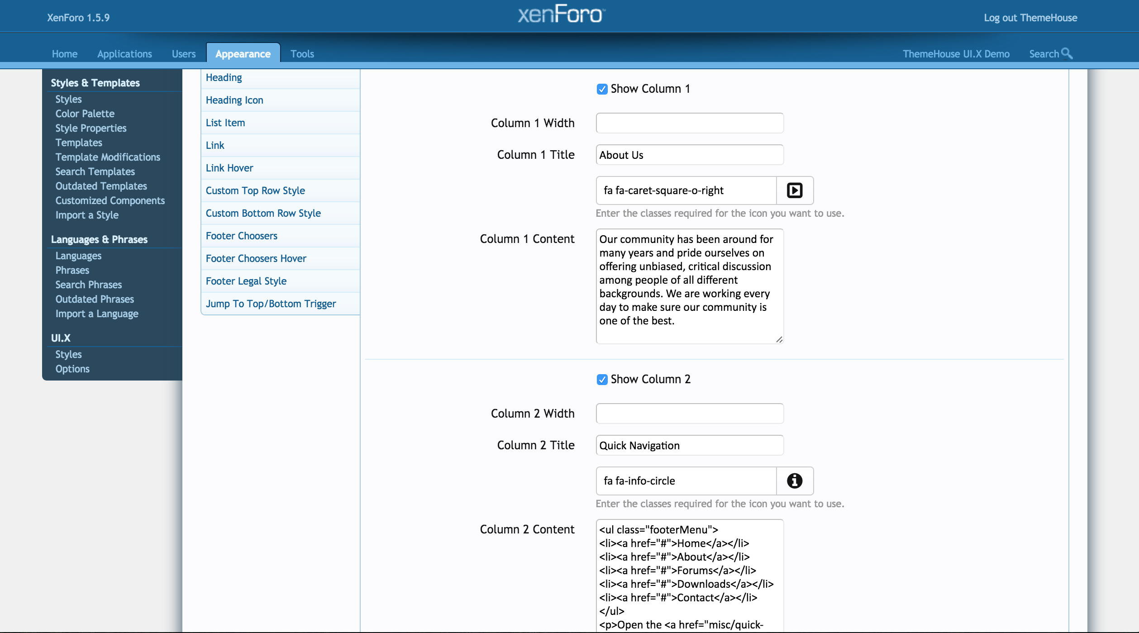1139x633 pixels.
Task: Open Search Templates
Action: [95, 171]
